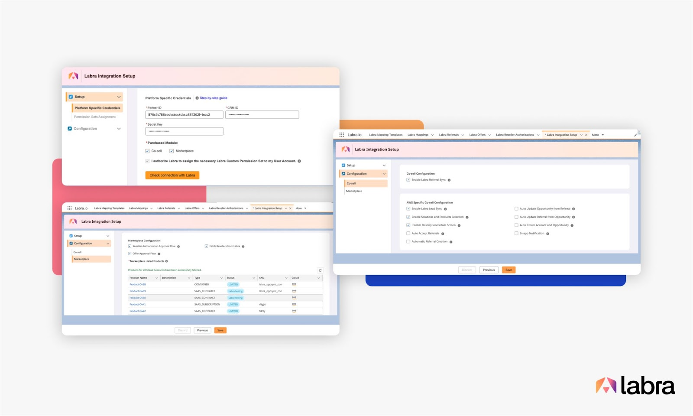
Task: Check Auto Create Account and Opportunity
Action: tap(516, 225)
